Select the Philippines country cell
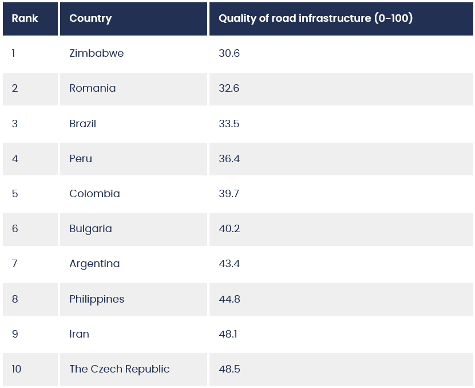Image resolution: width=475 pixels, height=388 pixels. pos(133,299)
